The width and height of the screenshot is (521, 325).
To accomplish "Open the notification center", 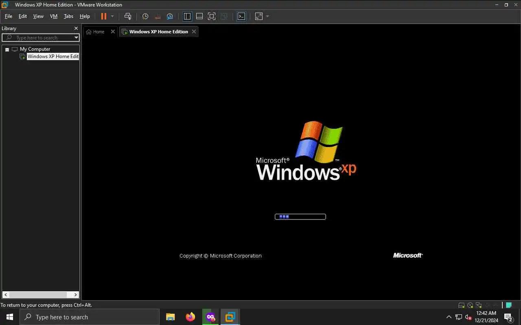I will pyautogui.click(x=508, y=317).
